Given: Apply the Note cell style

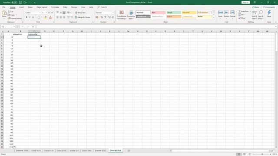Looking at the screenshot, I should [x=205, y=16].
